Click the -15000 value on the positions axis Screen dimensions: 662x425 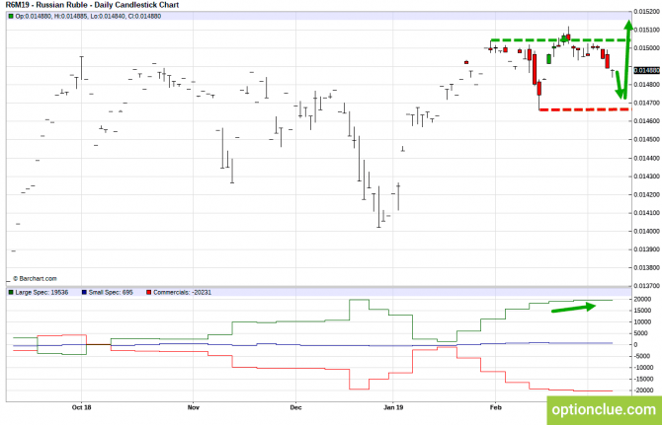(x=643, y=379)
